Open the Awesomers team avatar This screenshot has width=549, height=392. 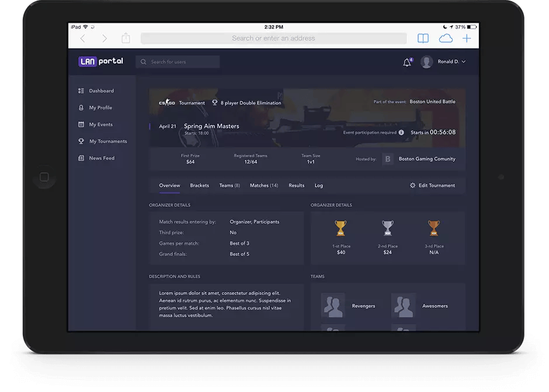pyautogui.click(x=404, y=306)
